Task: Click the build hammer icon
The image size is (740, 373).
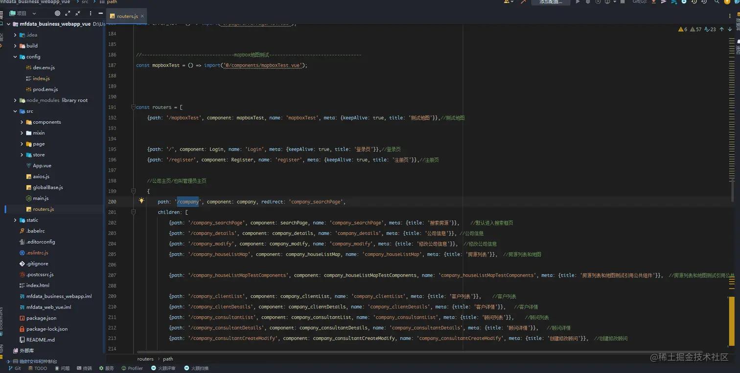Action: tap(523, 2)
